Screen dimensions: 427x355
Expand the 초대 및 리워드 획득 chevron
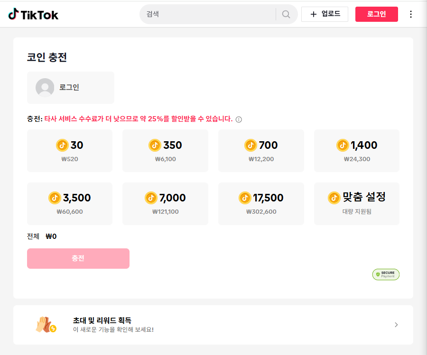point(396,325)
